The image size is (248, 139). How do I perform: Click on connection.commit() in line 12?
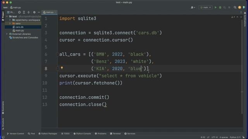pyautogui.click(x=84, y=97)
